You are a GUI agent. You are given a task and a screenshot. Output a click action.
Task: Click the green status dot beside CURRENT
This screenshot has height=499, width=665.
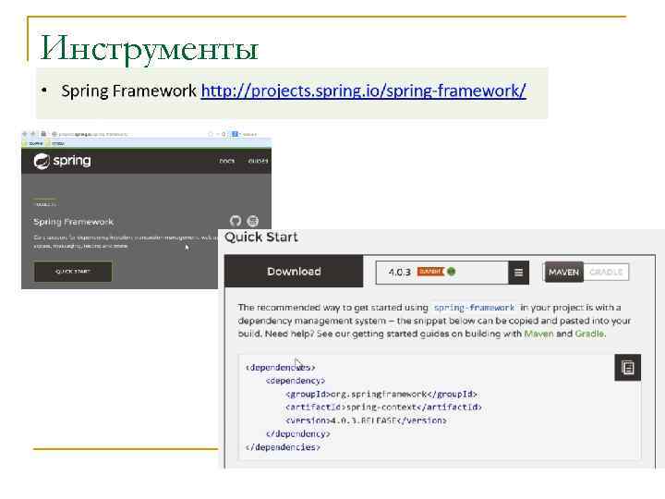pyautogui.click(x=452, y=272)
